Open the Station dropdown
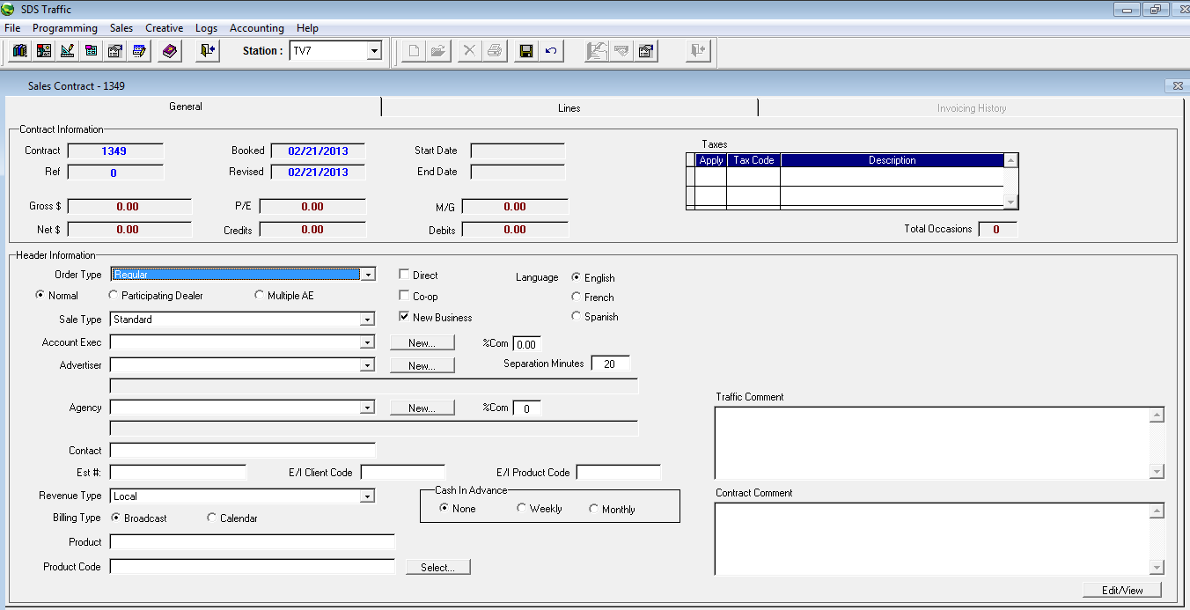Viewport: 1190px width, 610px height. click(374, 52)
